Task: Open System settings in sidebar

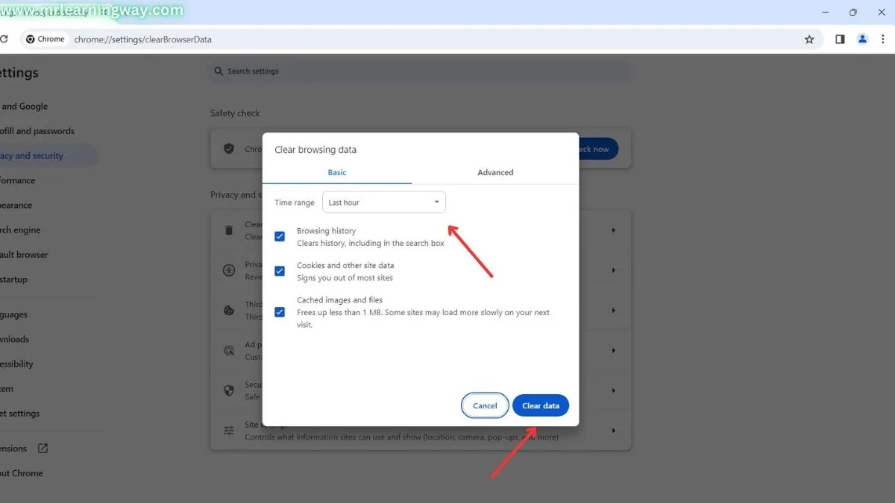Action: [7, 389]
